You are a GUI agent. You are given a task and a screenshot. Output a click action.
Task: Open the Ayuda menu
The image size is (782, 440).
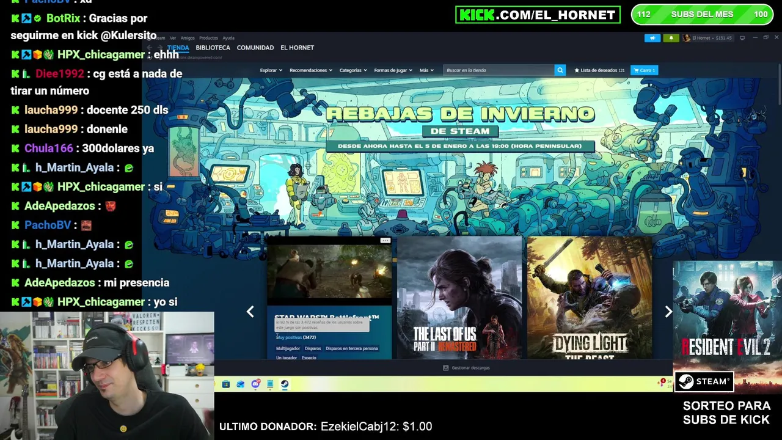(x=228, y=38)
